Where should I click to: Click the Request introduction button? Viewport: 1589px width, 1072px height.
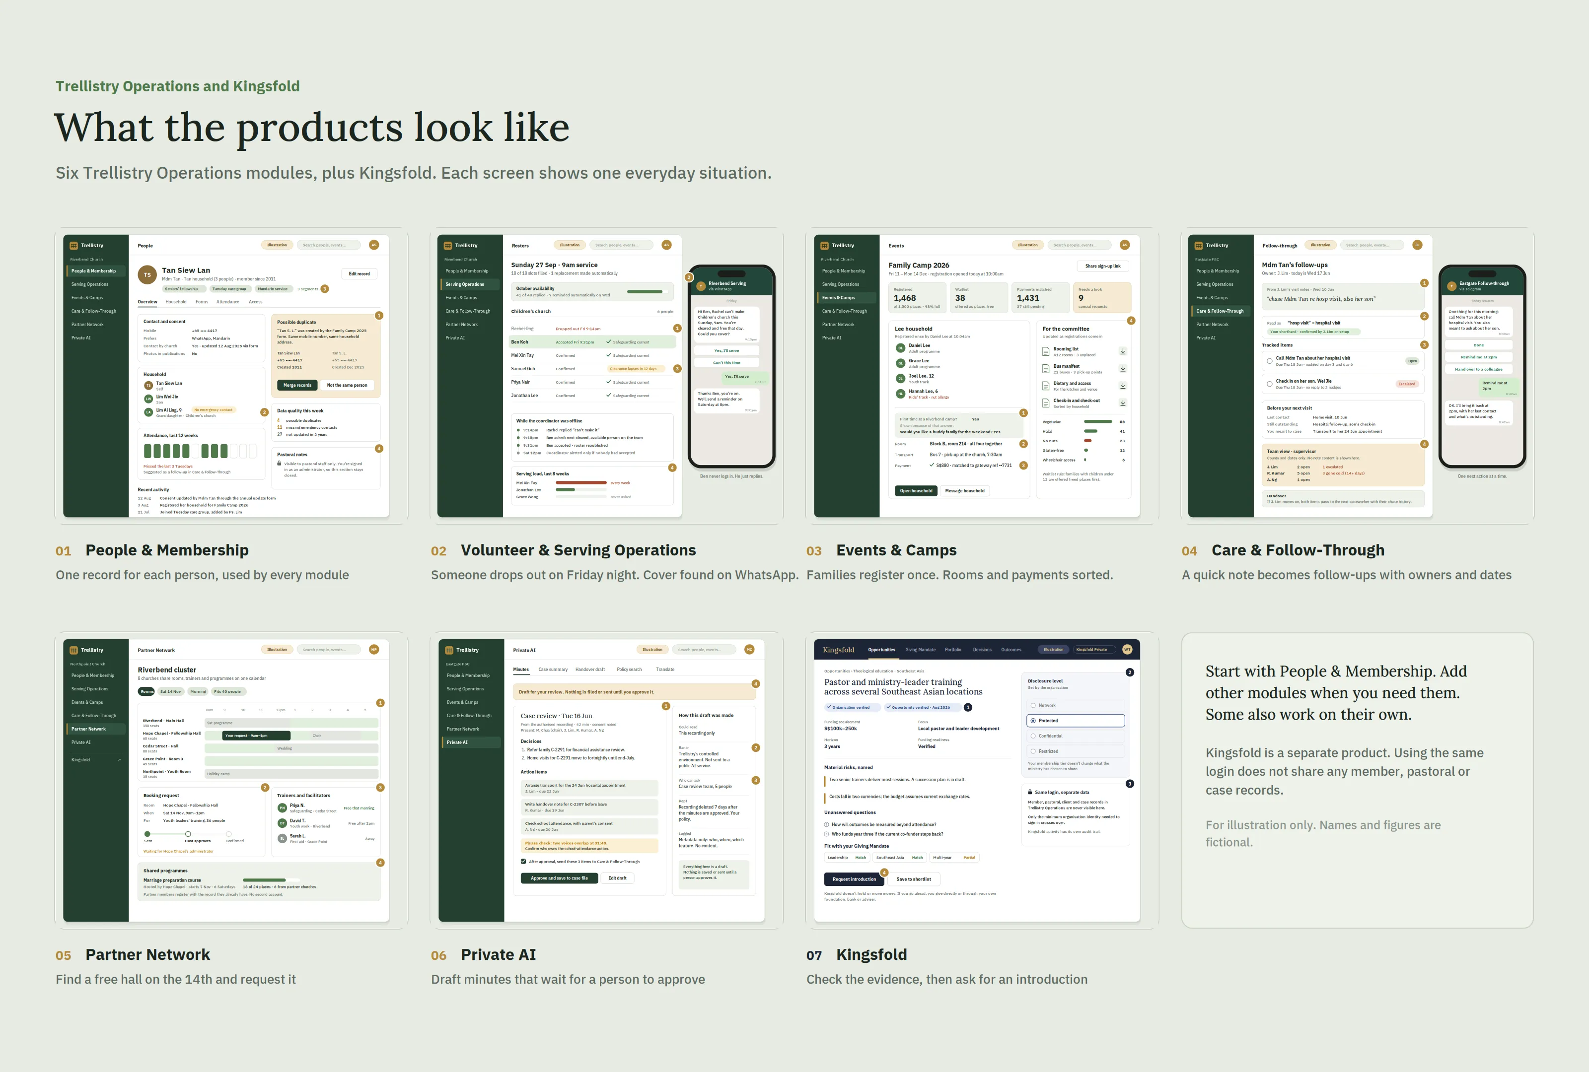click(854, 879)
